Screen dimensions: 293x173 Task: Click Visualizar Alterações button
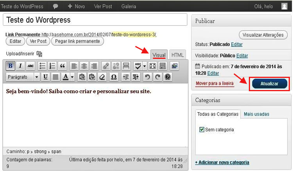(263, 35)
